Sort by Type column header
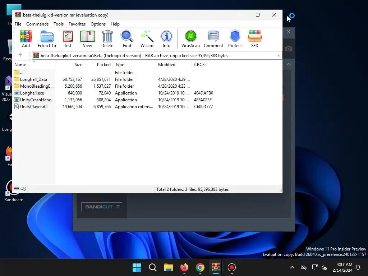Viewport: 368px width, 276px height. point(134,65)
